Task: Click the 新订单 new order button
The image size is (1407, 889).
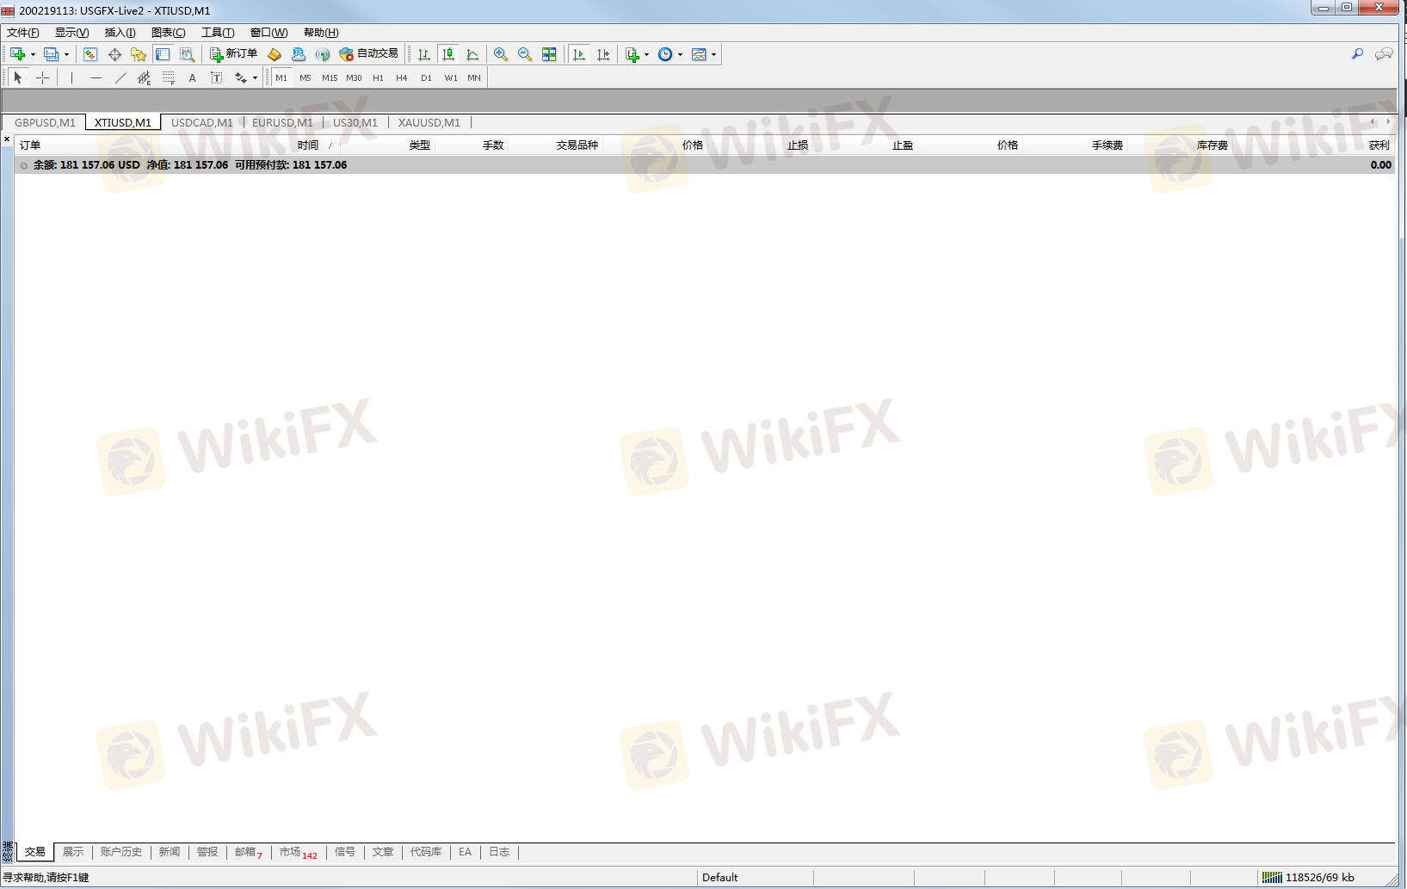Action: [x=234, y=54]
